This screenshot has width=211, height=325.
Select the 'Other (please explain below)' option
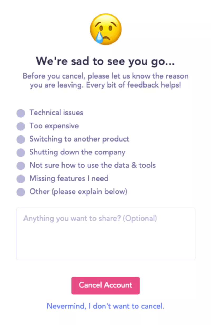(x=21, y=192)
